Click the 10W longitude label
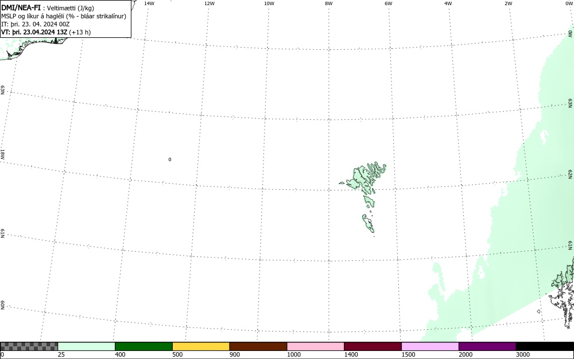574x359 pixels. tap(269, 3)
